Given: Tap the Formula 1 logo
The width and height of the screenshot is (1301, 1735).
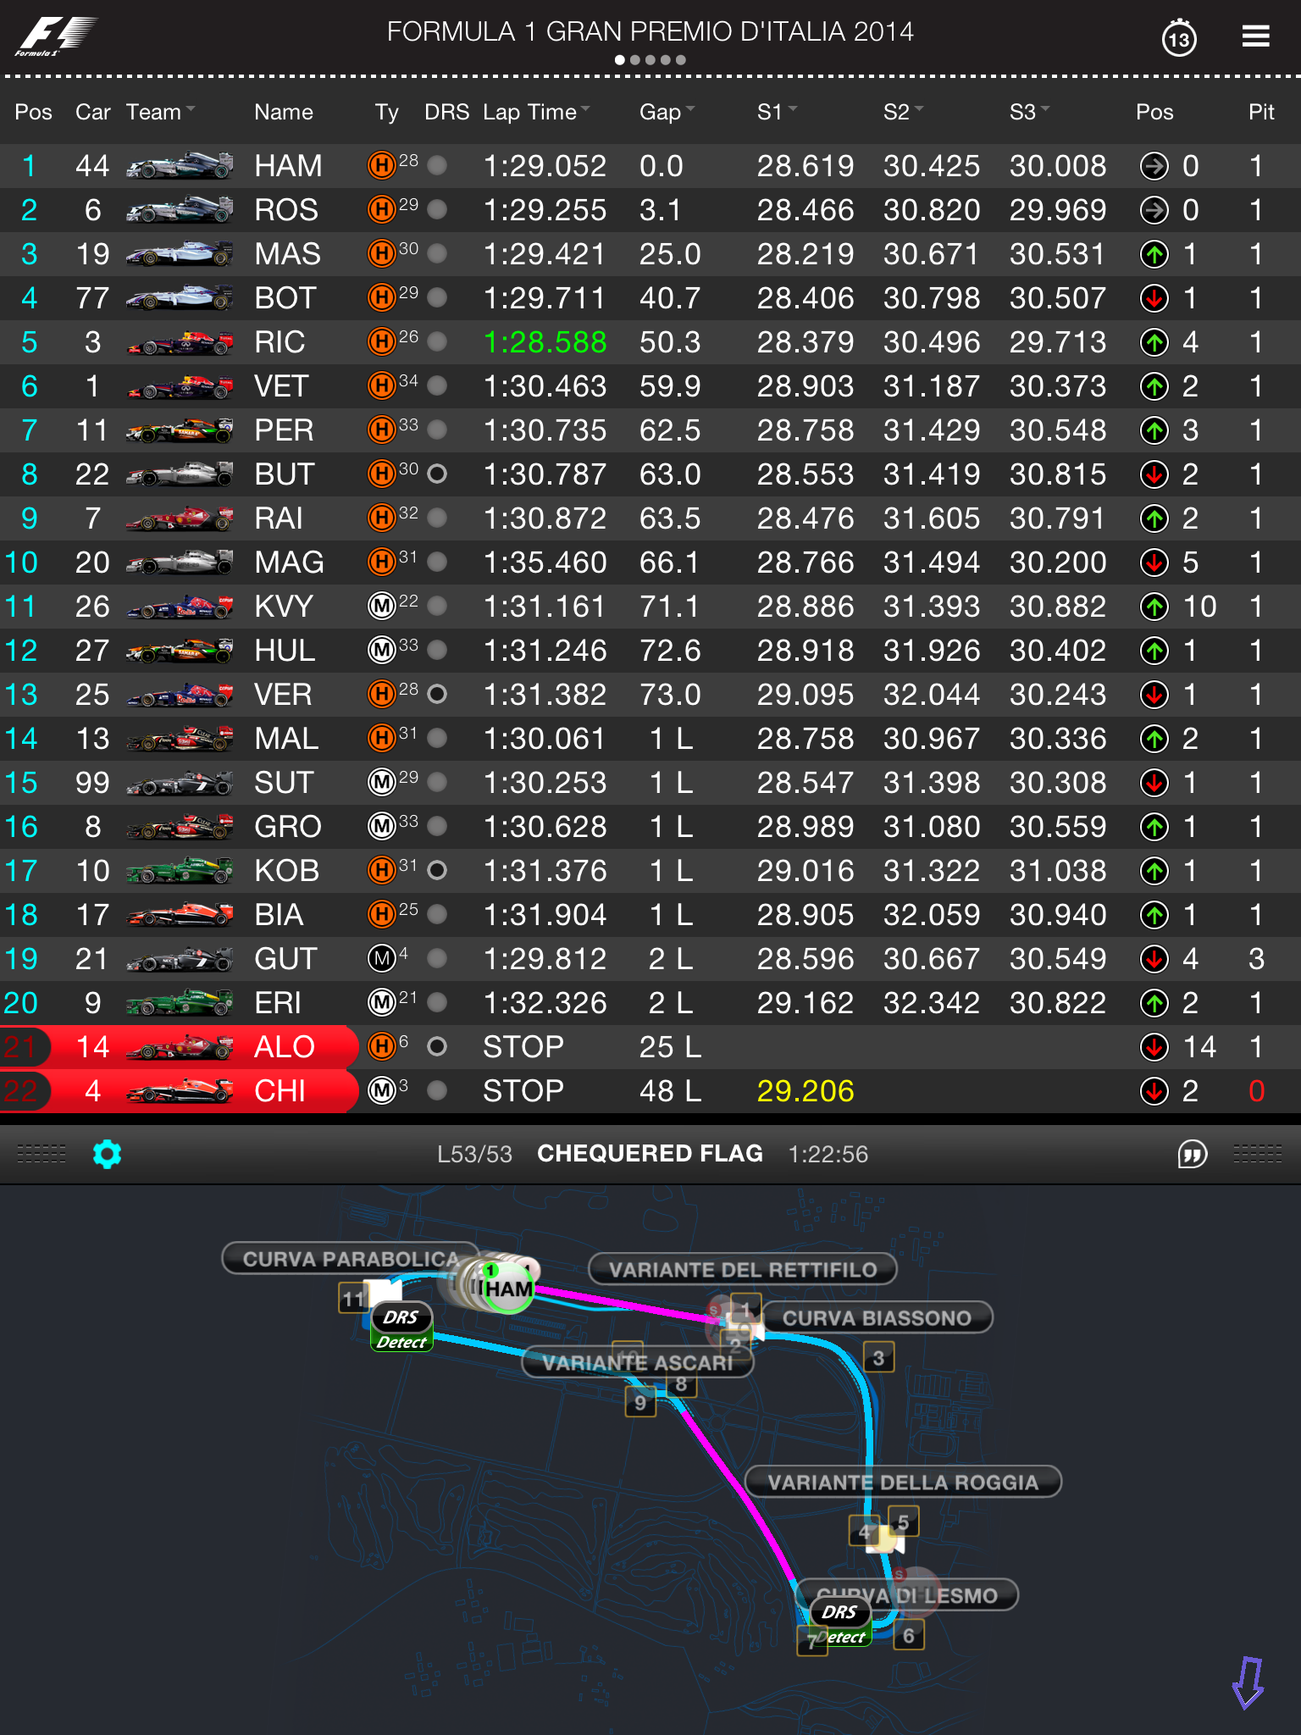Looking at the screenshot, I should (56, 36).
